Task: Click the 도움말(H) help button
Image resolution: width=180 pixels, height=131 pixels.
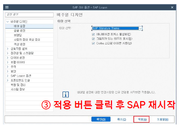Action: pyautogui.click(x=163, y=119)
